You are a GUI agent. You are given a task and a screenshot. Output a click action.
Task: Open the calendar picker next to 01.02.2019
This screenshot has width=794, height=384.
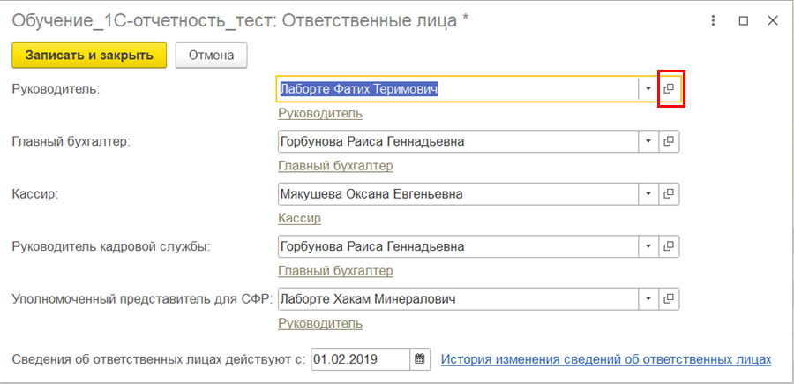[x=420, y=359]
